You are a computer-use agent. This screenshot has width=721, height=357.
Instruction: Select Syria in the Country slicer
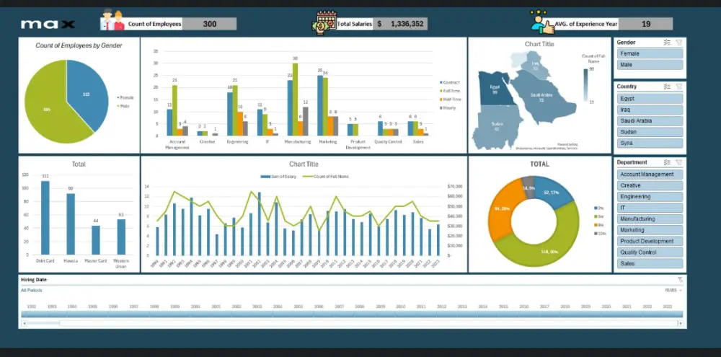click(x=650, y=143)
